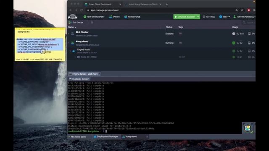Click the address bar showing app.manage.proen.cloud
The image size is (269, 151).
[x=105, y=10]
